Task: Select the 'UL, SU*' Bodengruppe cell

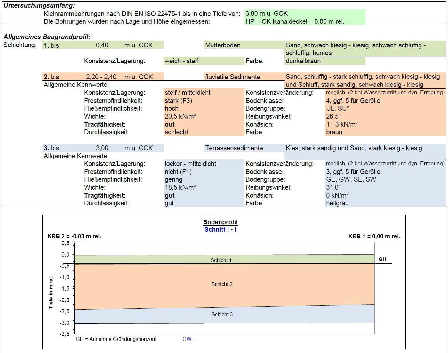Action: click(338, 108)
